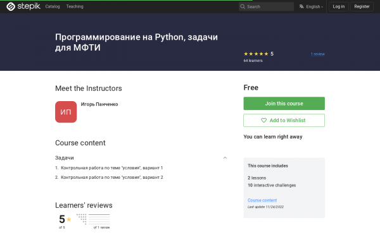Click the Last update date text

click(265, 207)
